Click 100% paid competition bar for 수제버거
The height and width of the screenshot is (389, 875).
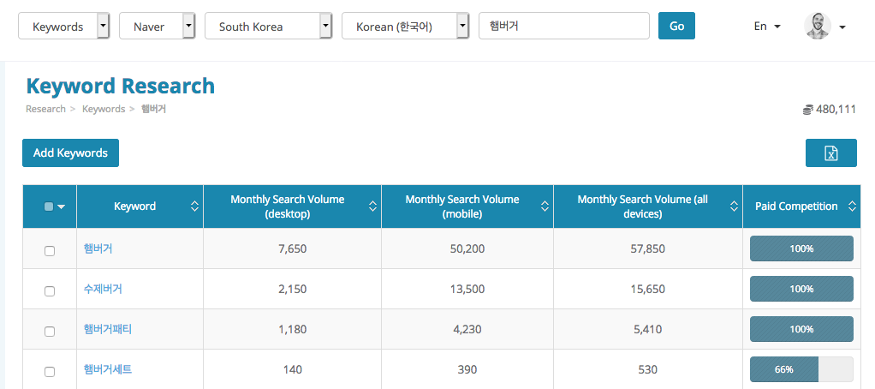tap(801, 289)
